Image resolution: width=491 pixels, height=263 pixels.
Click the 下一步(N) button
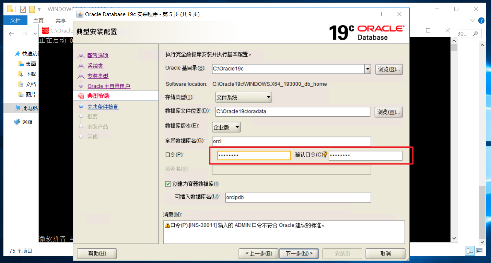point(299,253)
